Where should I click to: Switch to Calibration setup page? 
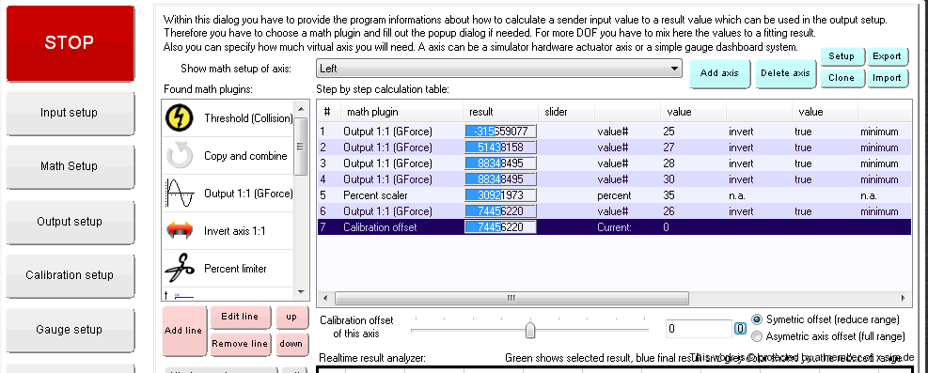[70, 275]
